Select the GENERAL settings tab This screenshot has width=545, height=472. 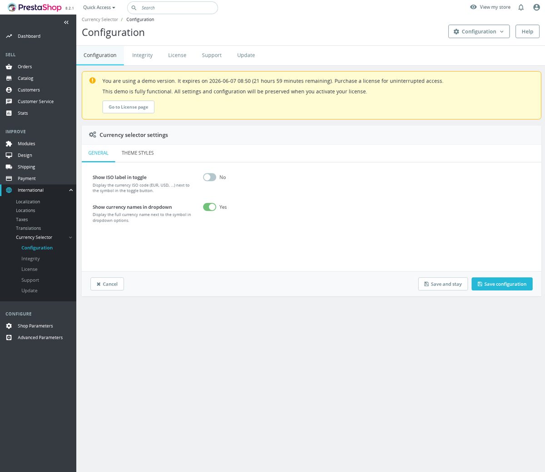pos(98,153)
